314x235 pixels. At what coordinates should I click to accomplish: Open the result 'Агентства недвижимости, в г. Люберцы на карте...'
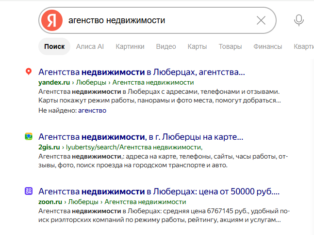pos(141,137)
